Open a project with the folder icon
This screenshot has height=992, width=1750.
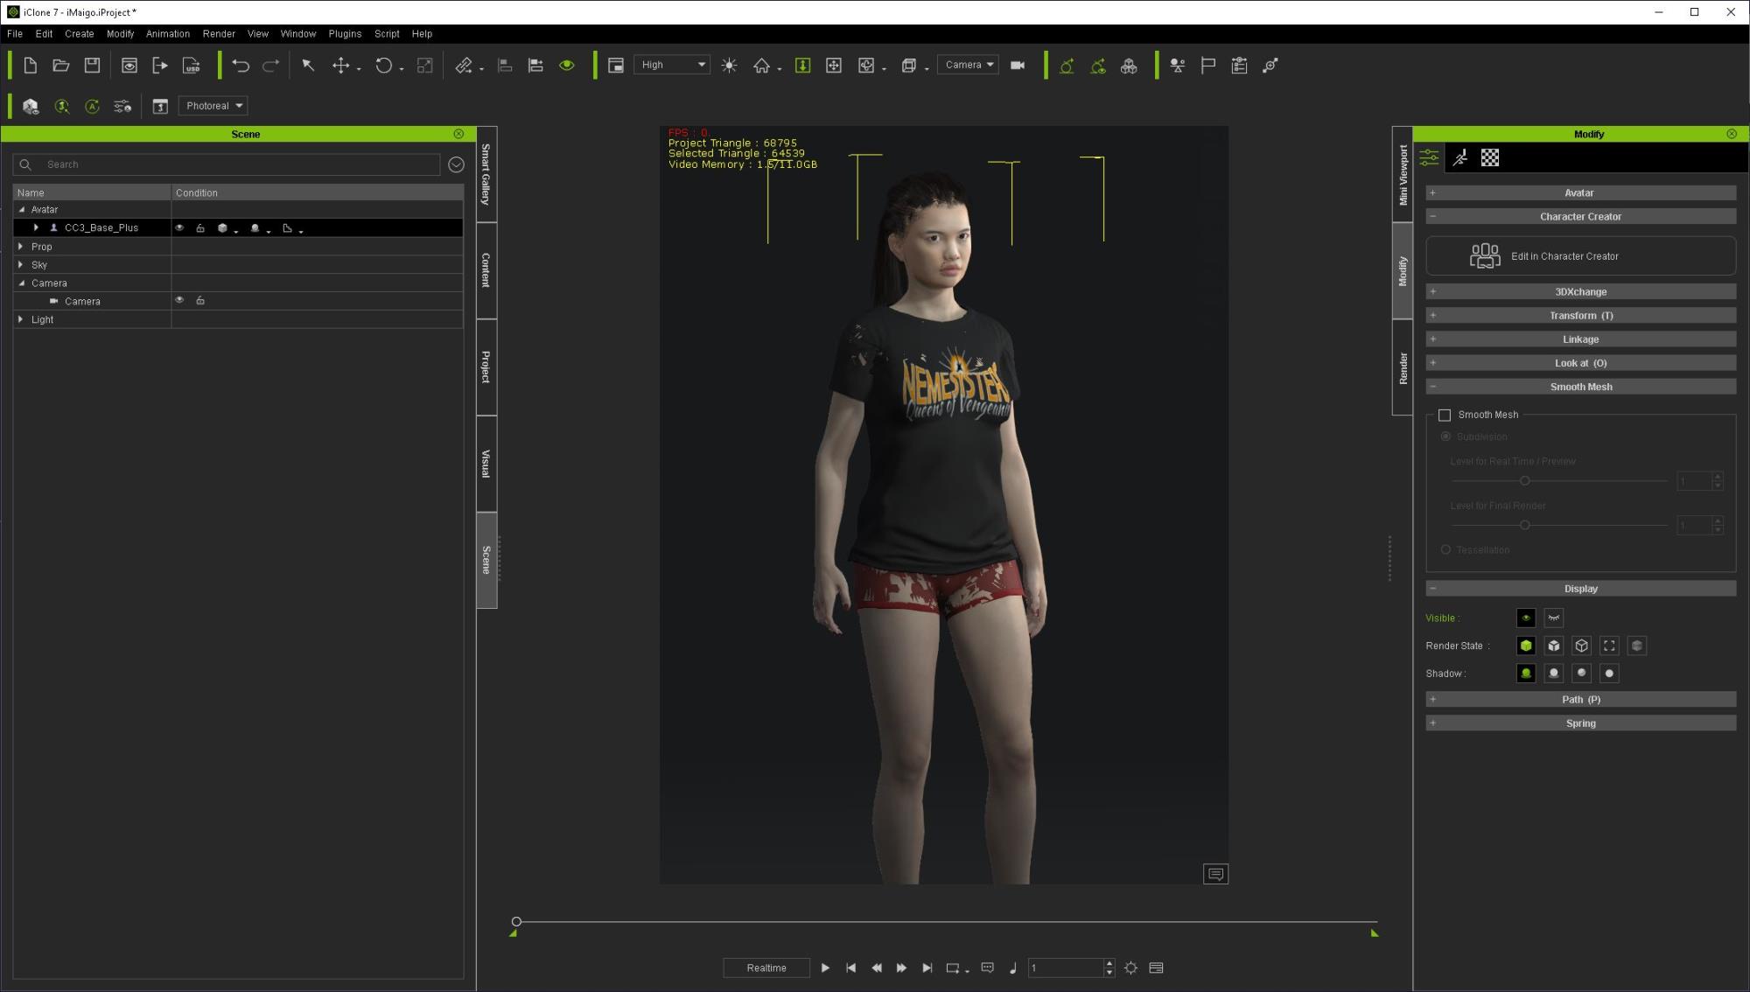click(60, 66)
